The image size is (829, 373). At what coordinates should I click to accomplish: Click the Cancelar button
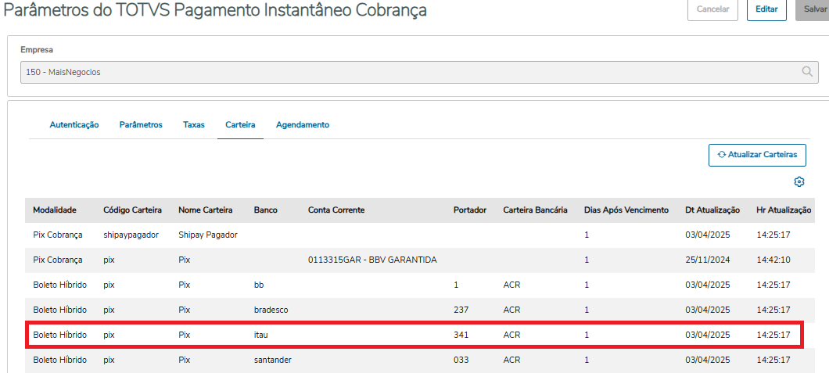tap(712, 9)
